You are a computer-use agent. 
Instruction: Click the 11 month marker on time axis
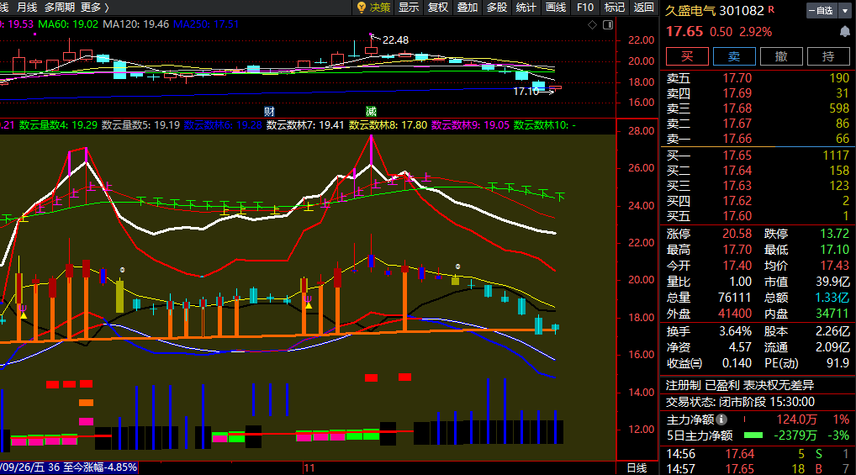309,468
